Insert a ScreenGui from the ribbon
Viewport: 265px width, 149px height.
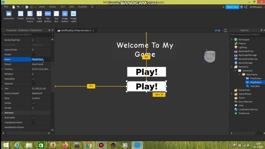point(9,15)
